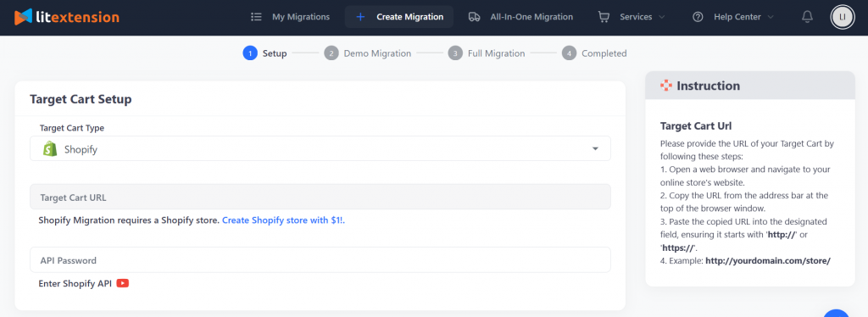This screenshot has height=317, width=868.
Task: Expand the Services dropdown chevron
Action: click(x=661, y=17)
